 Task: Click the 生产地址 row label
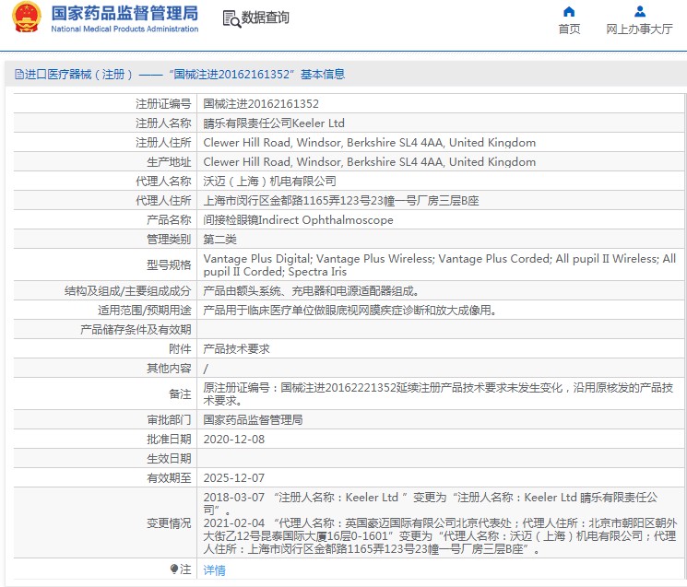click(169, 161)
